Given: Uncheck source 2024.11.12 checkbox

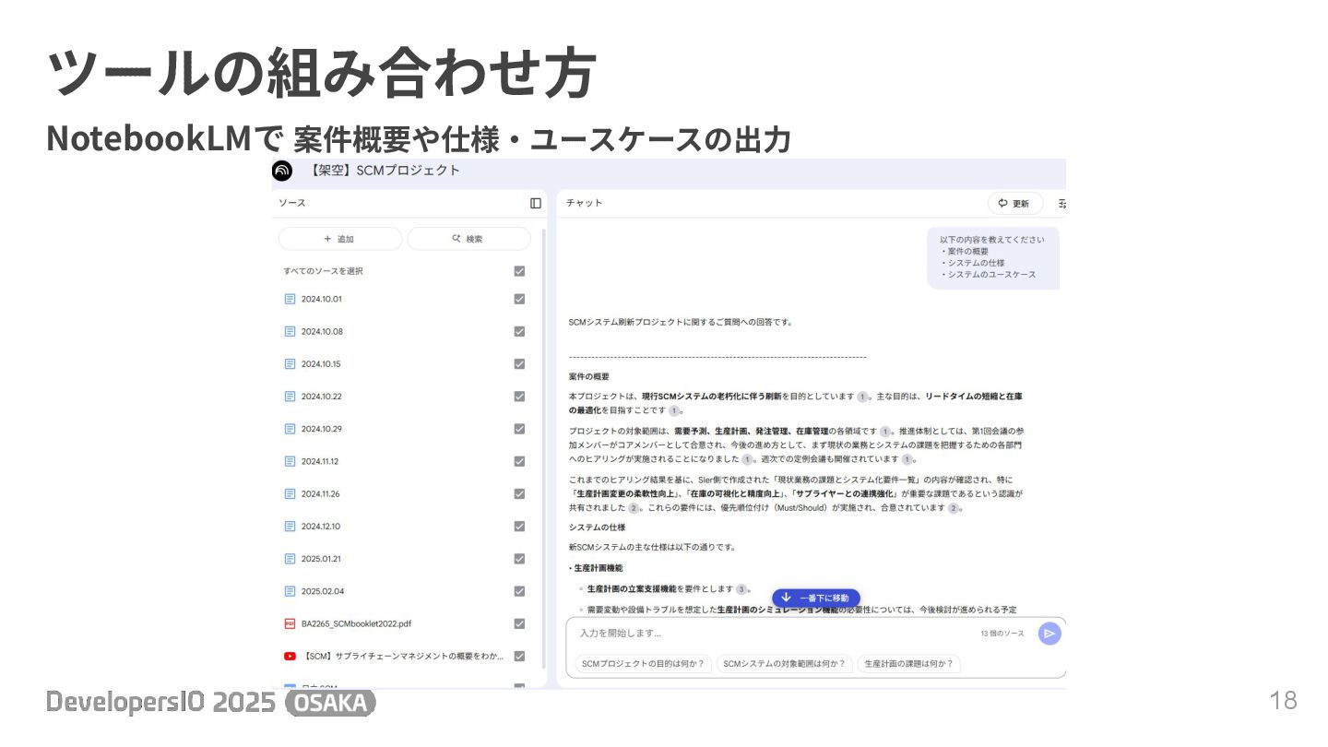Looking at the screenshot, I should point(519,461).
